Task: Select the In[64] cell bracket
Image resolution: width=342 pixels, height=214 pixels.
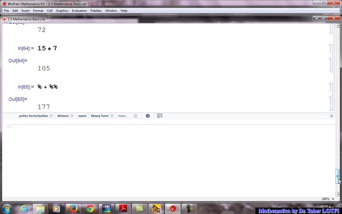Action: pyautogui.click(x=330, y=49)
